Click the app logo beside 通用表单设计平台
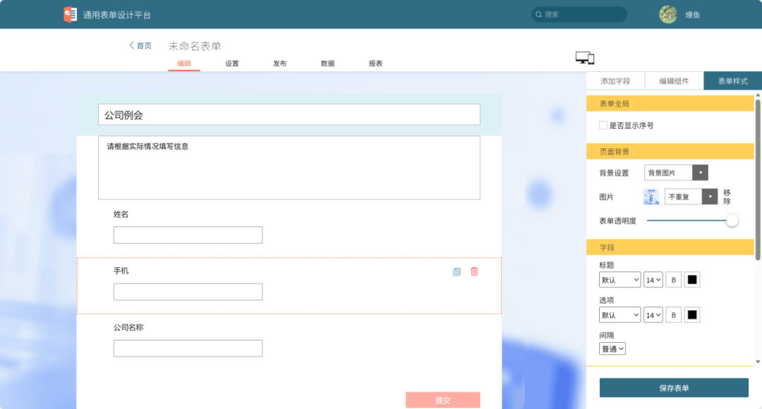762x409 pixels. [x=71, y=14]
